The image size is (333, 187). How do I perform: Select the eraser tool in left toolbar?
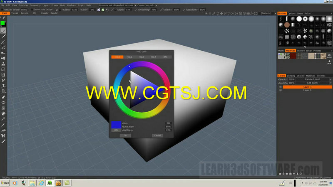pos(3,97)
